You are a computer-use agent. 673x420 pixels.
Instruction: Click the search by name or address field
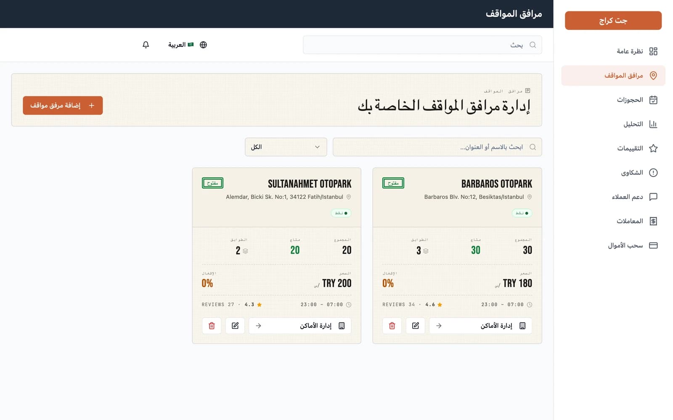click(437, 147)
